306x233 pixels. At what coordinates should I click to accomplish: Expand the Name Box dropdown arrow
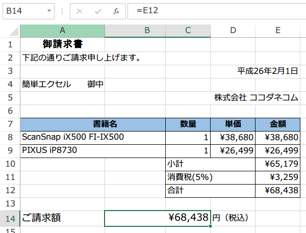[x=49, y=11]
